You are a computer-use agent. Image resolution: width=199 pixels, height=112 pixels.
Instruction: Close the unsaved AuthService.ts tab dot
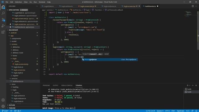pos(158,6)
